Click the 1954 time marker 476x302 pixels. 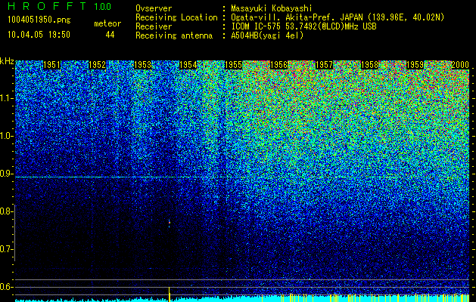point(188,65)
